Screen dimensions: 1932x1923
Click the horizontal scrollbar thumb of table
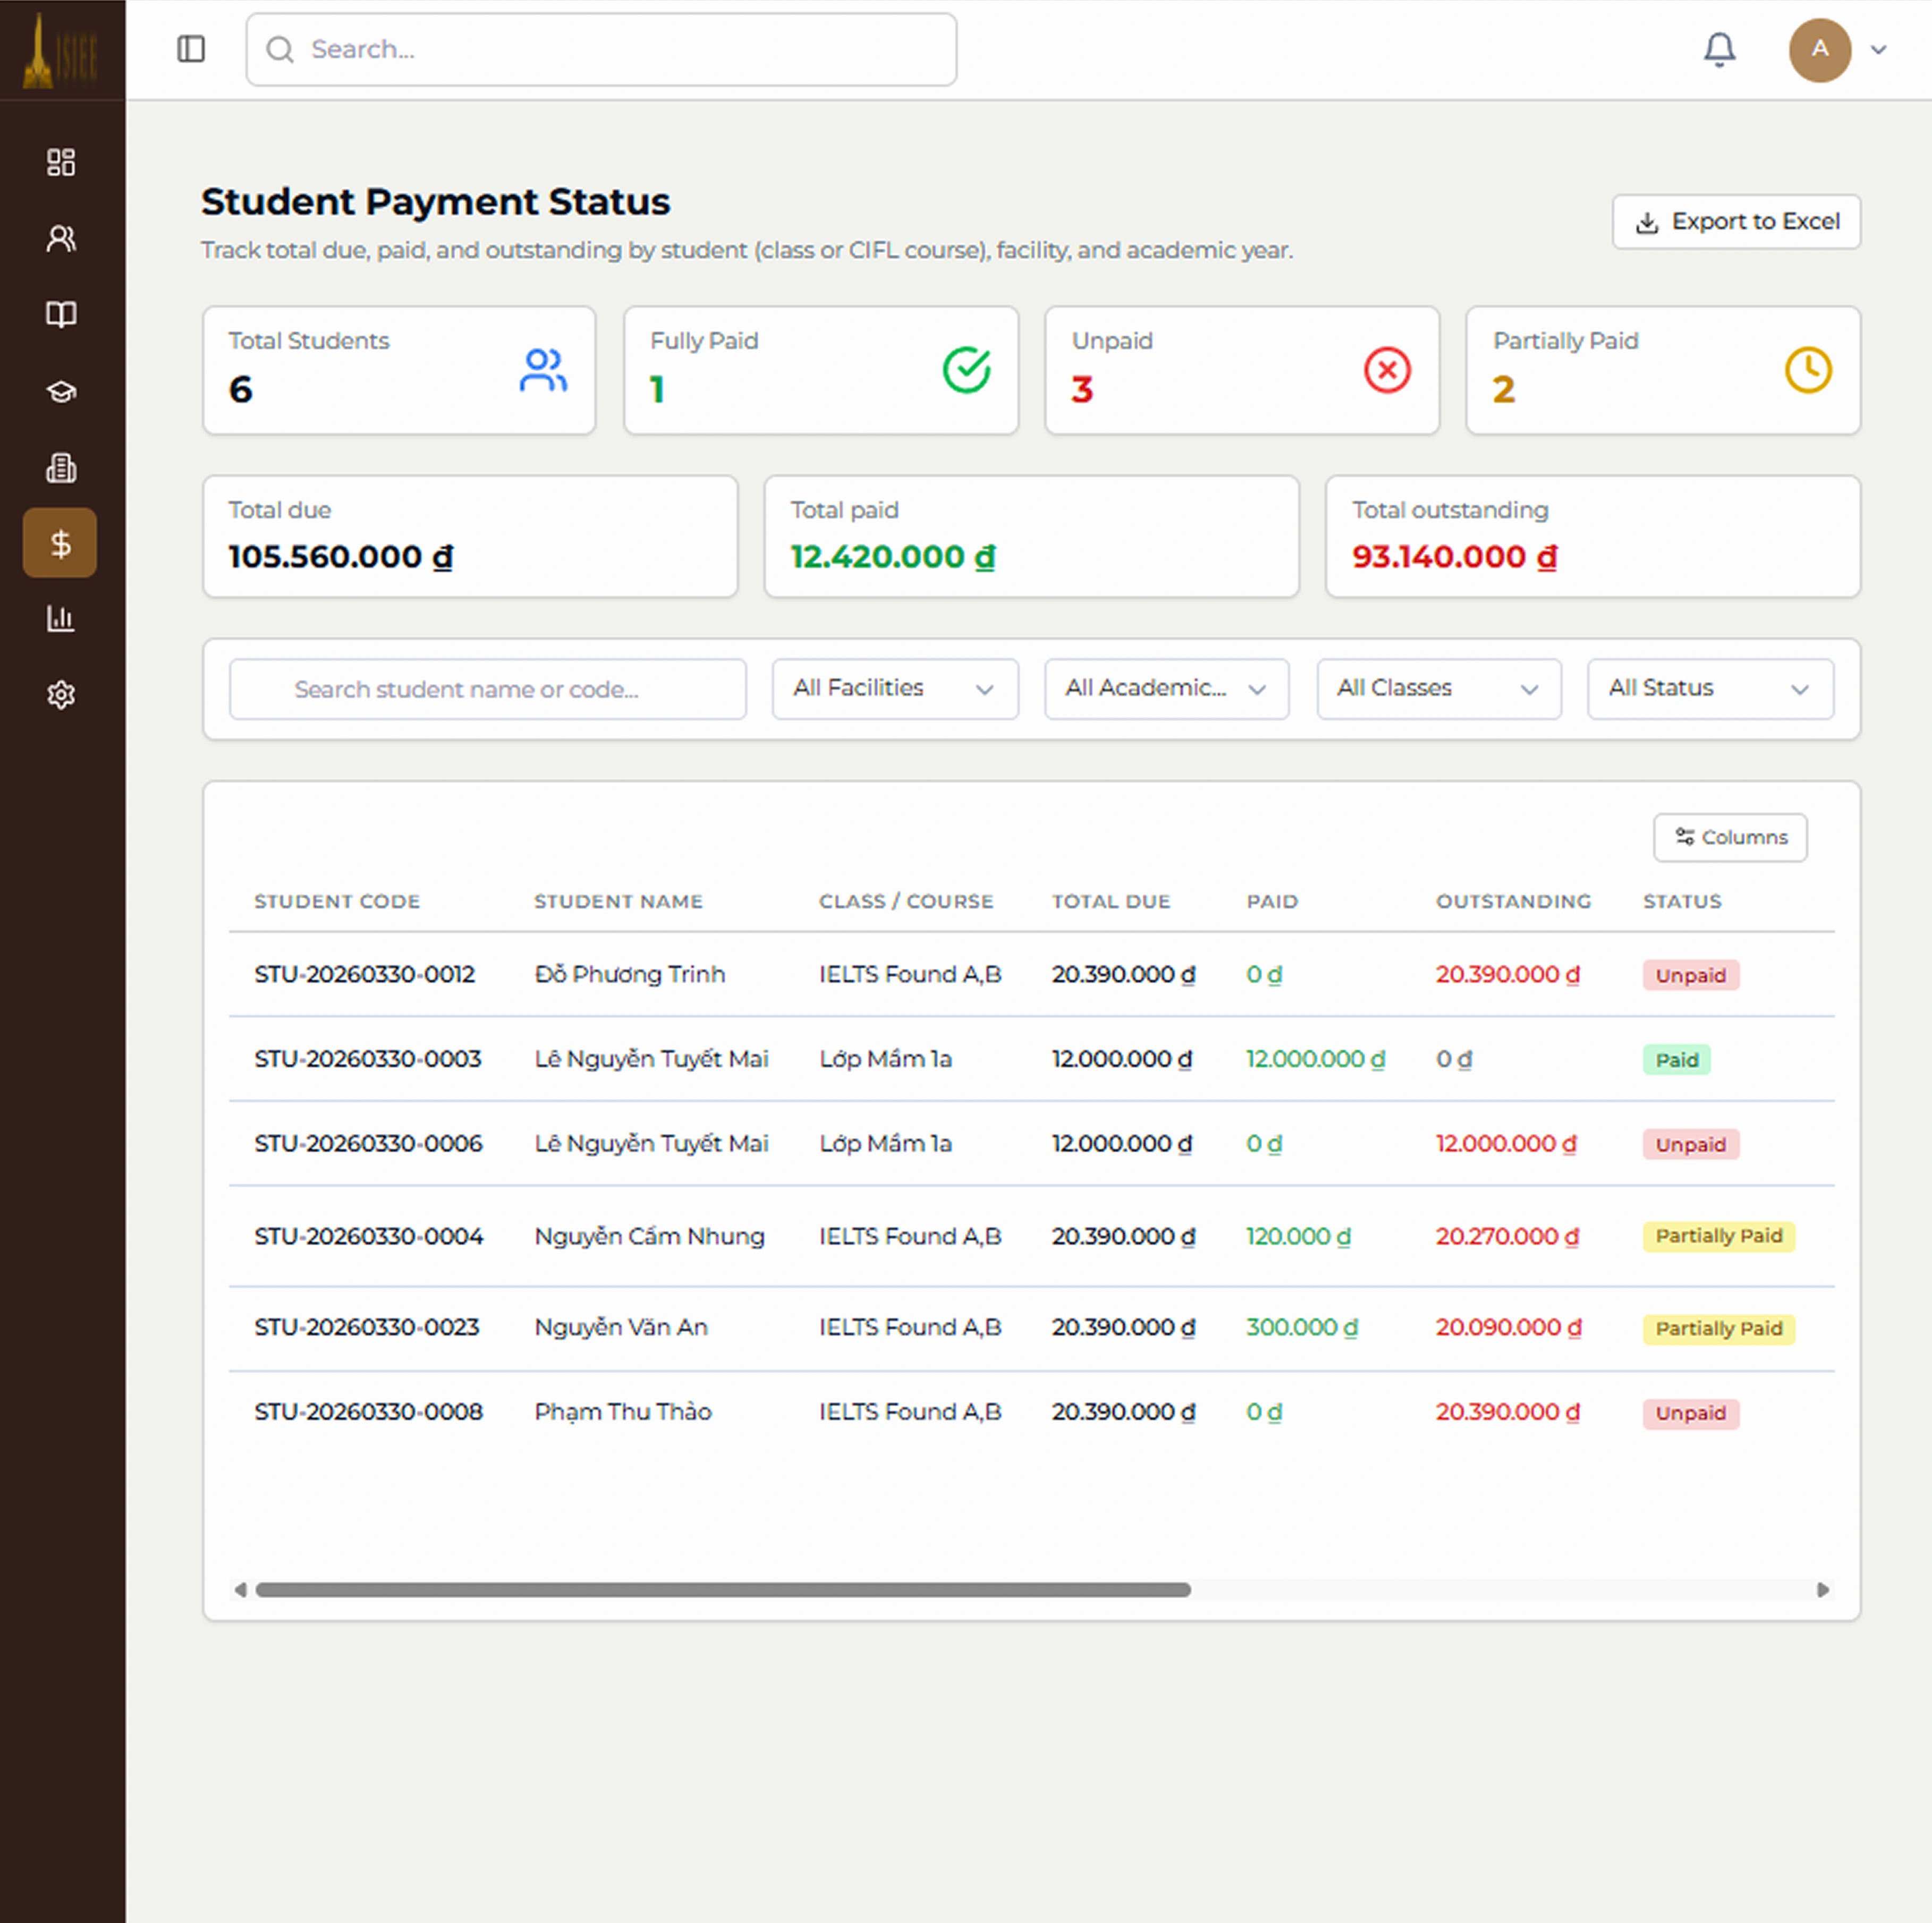723,1590
